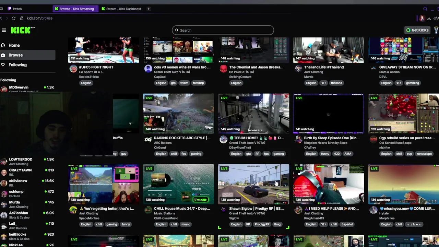The height and width of the screenshot is (247, 439).
Task: Go to Home in sidebar
Action: click(x=14, y=45)
